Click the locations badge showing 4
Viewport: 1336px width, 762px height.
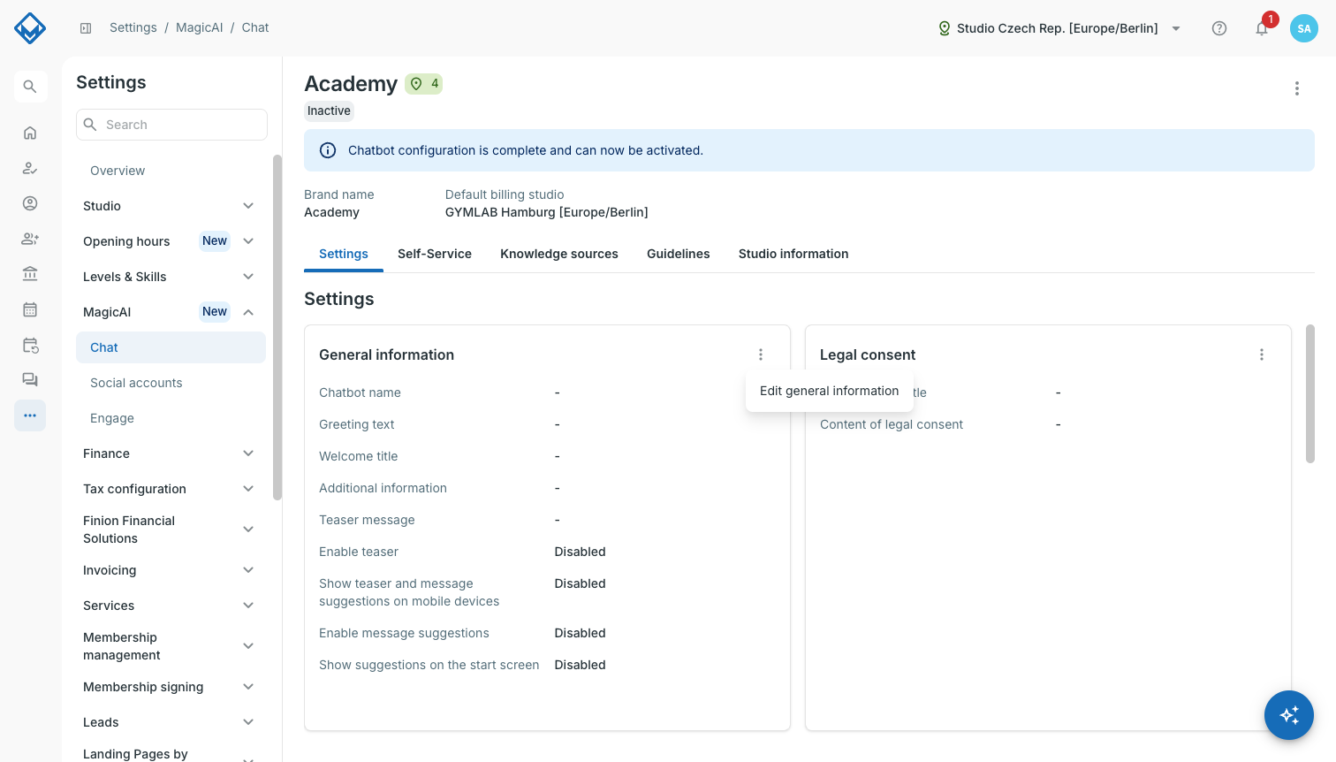[x=424, y=84]
